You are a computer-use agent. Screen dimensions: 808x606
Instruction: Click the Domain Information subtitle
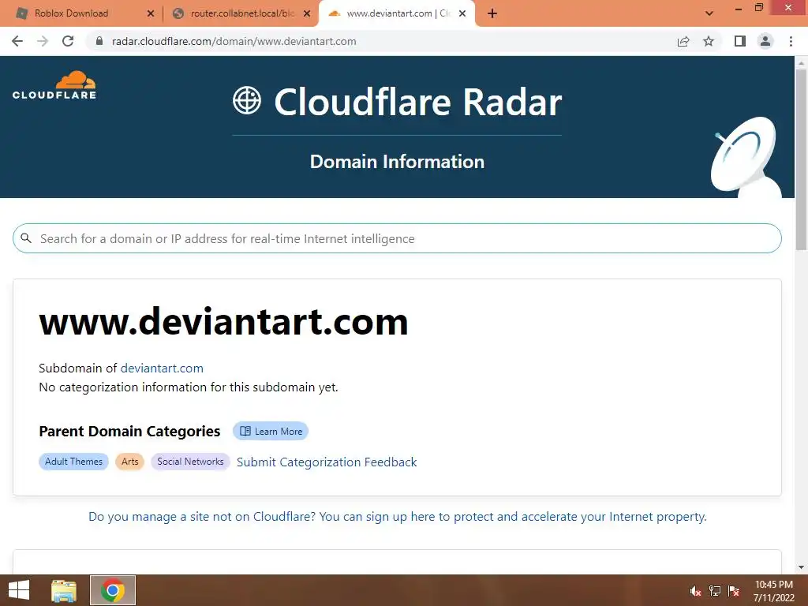coord(397,162)
